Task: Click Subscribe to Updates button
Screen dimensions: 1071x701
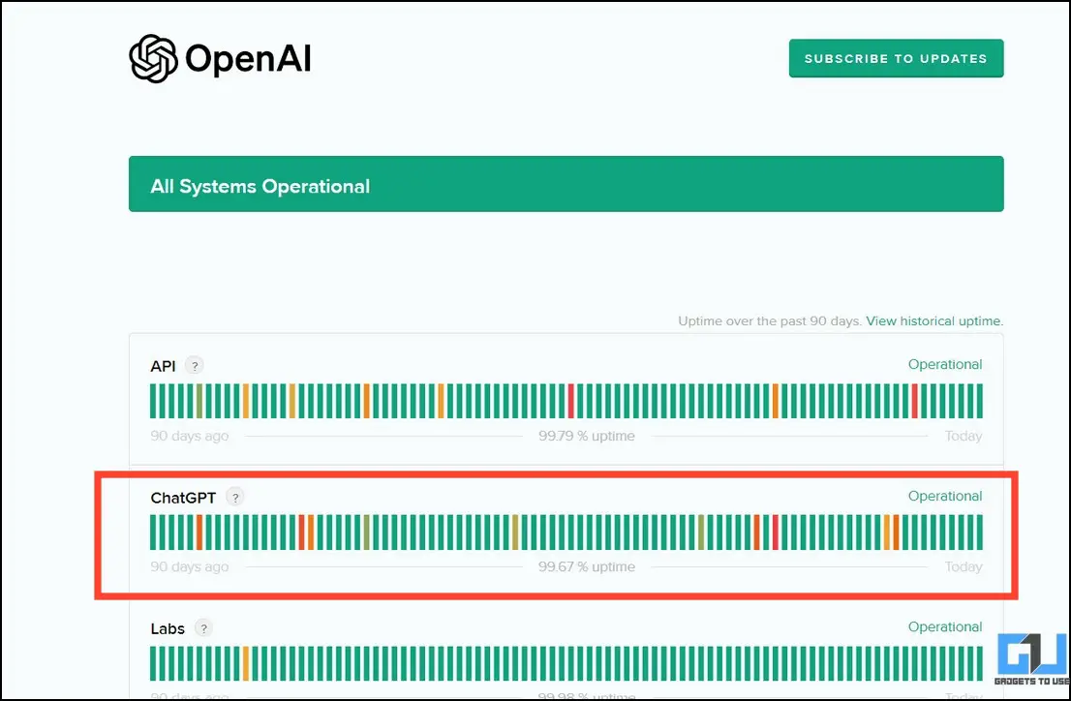Action: tap(896, 58)
